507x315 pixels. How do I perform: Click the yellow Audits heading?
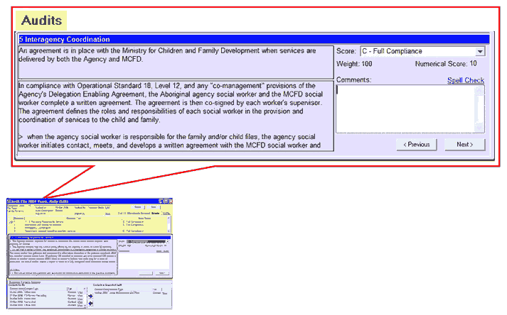41,21
